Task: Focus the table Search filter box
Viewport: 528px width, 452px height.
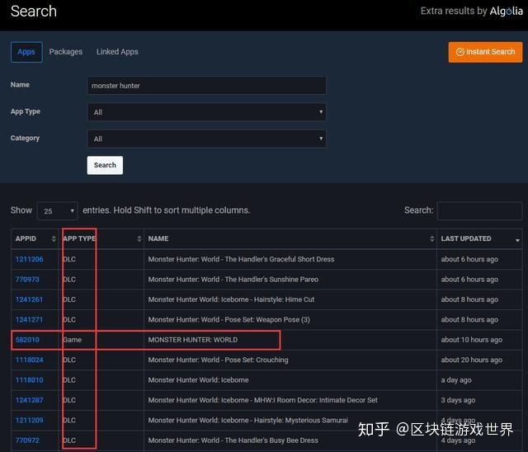Action: click(479, 211)
